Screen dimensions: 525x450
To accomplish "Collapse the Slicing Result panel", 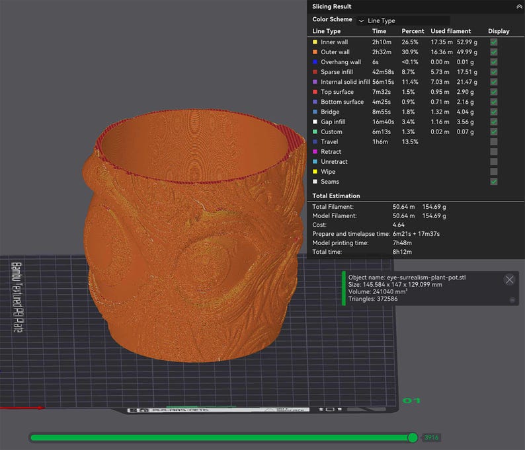I will pyautogui.click(x=518, y=7).
